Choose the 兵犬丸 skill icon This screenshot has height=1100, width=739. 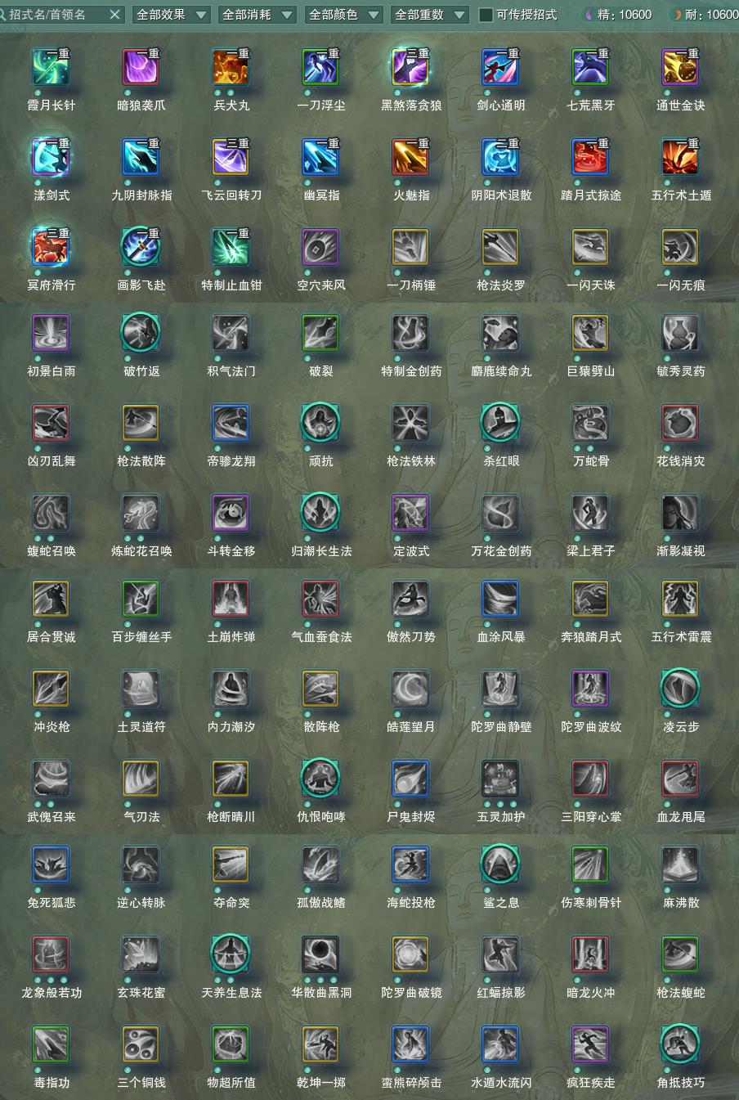point(231,67)
